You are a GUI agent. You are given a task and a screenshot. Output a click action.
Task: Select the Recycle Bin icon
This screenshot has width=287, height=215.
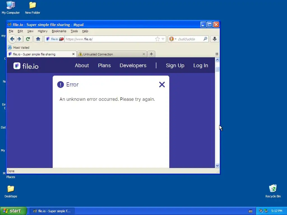click(x=273, y=191)
